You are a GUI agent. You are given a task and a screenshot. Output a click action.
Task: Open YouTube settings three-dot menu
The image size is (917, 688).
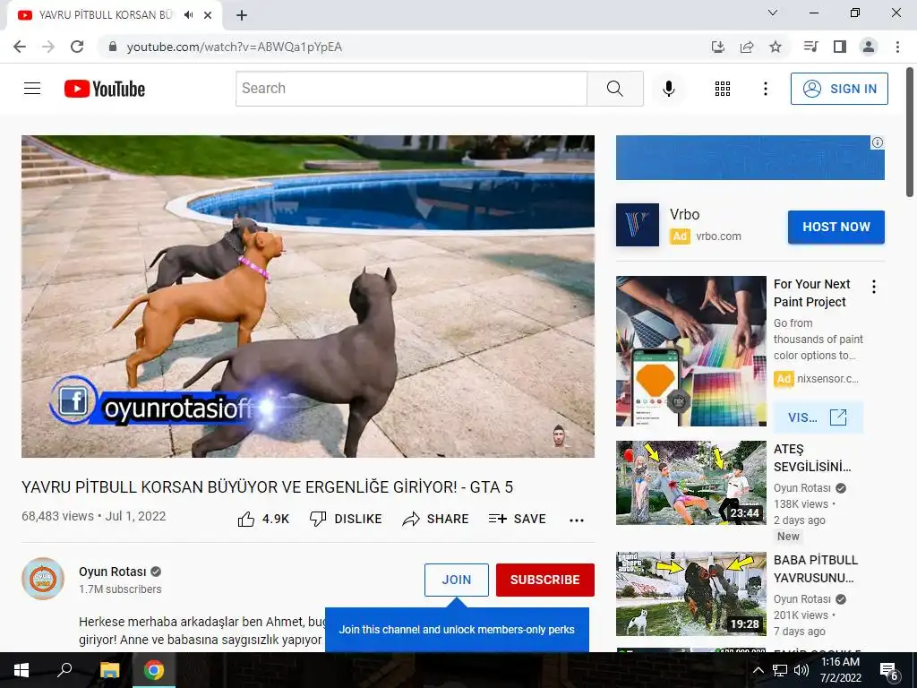[765, 89]
